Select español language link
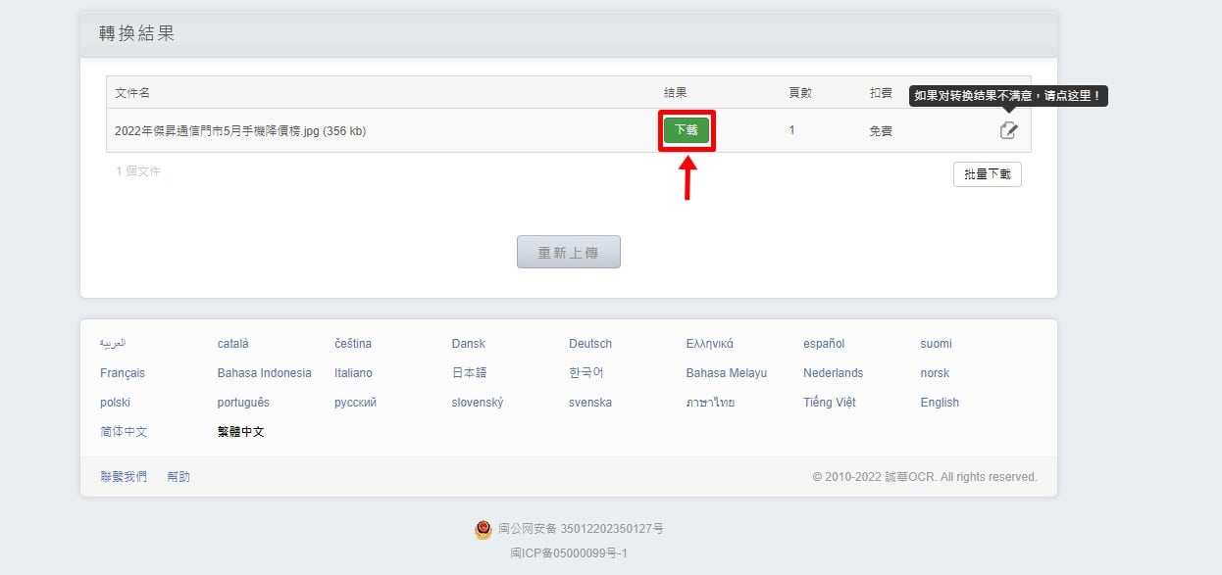This screenshot has height=575, width=1222. point(824,344)
